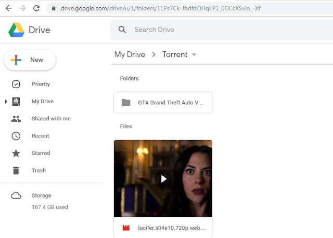Click the red video file type icon
The height and width of the screenshot is (238, 333).
126,228
